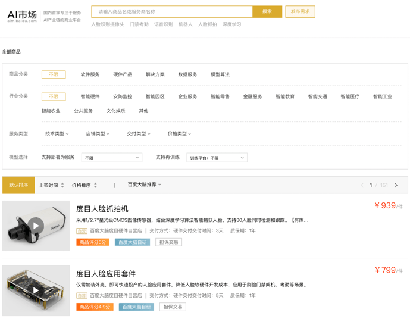Sort by 价格排序 arrows
Screen dimensions: 410x322
(x=95, y=185)
